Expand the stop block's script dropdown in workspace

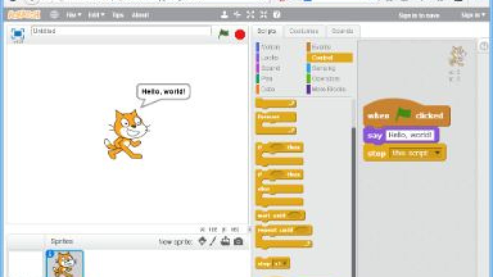coord(437,153)
